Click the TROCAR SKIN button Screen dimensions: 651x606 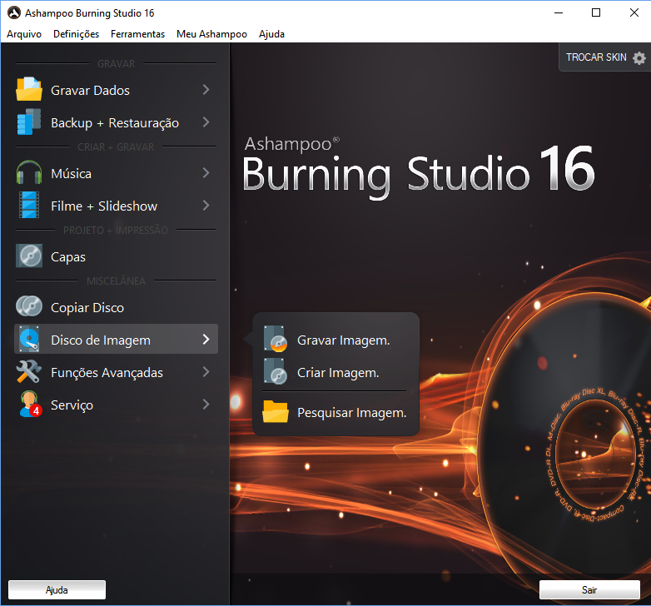pos(605,57)
